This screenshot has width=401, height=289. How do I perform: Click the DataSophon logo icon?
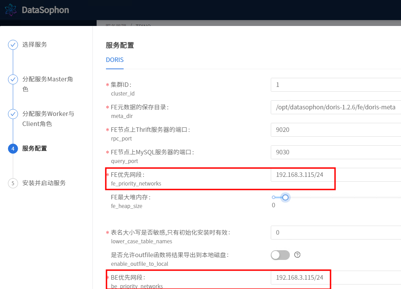coord(10,10)
